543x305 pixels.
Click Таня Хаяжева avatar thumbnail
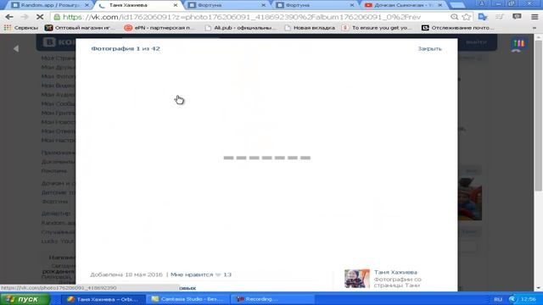(357, 279)
